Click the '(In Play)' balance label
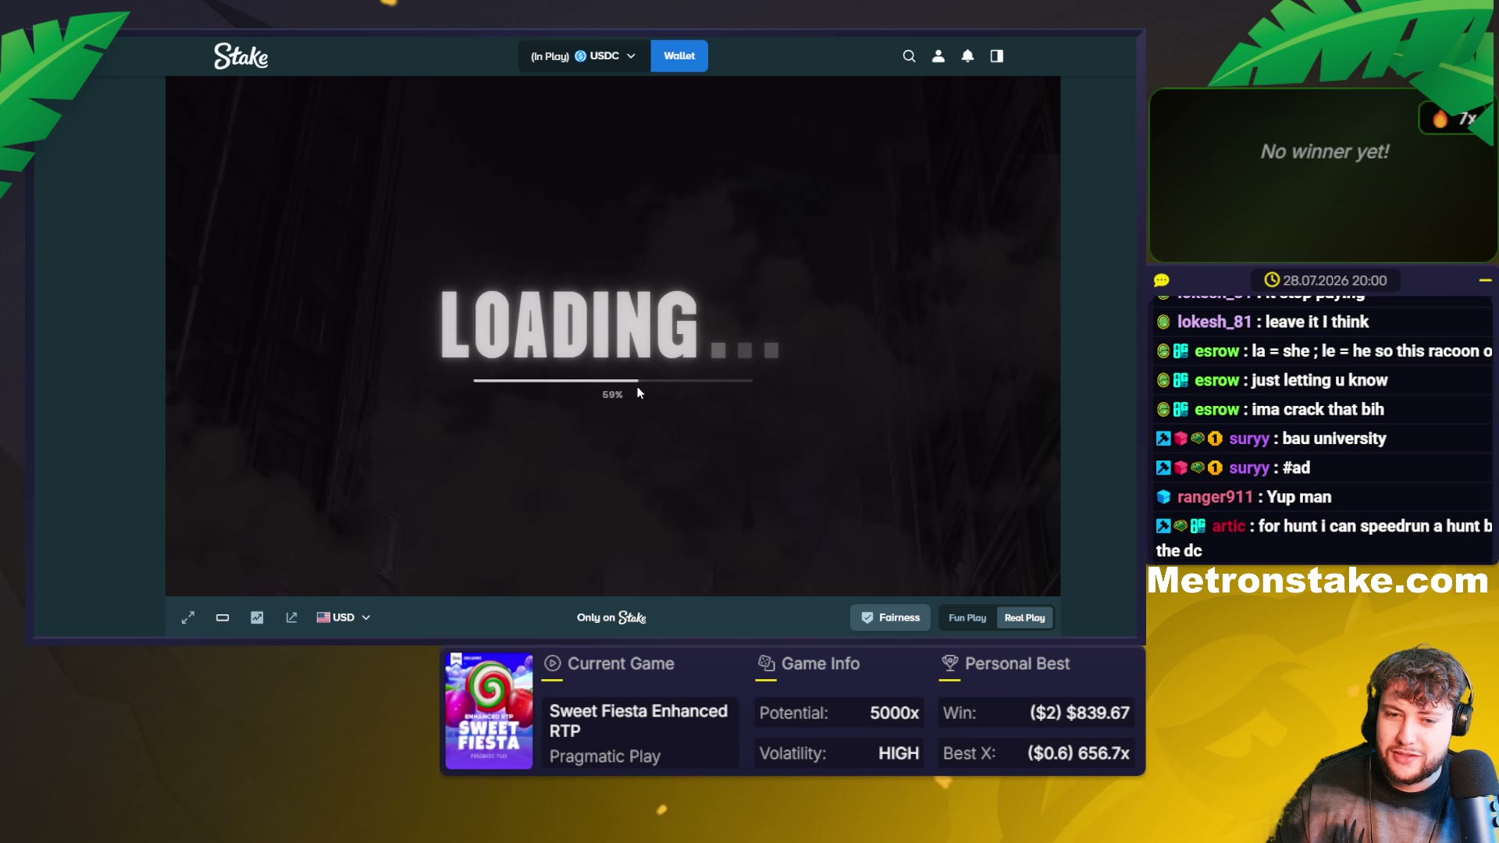 550,56
